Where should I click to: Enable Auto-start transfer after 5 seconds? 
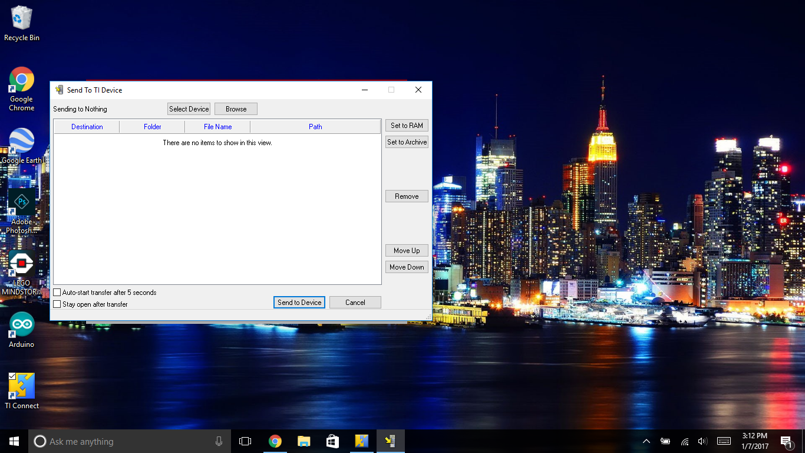(57, 292)
